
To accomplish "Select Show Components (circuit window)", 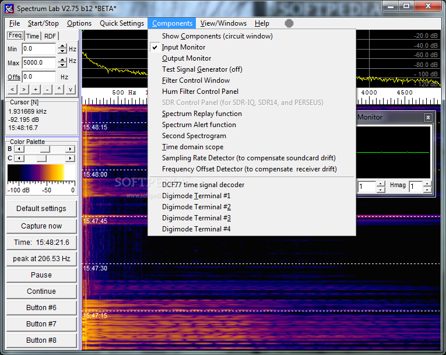I will pyautogui.click(x=252, y=36).
